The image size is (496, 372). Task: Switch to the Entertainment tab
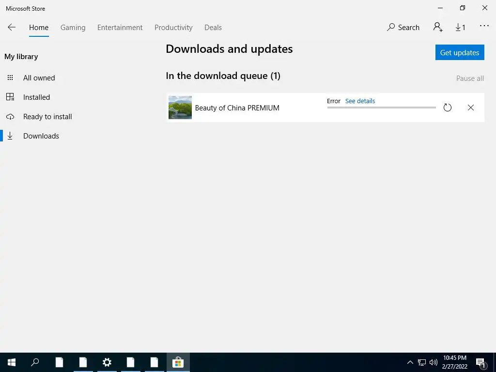pyautogui.click(x=120, y=28)
